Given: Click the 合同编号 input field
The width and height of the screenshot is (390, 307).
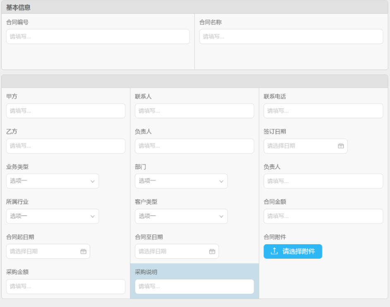Looking at the screenshot, I should [x=98, y=36].
